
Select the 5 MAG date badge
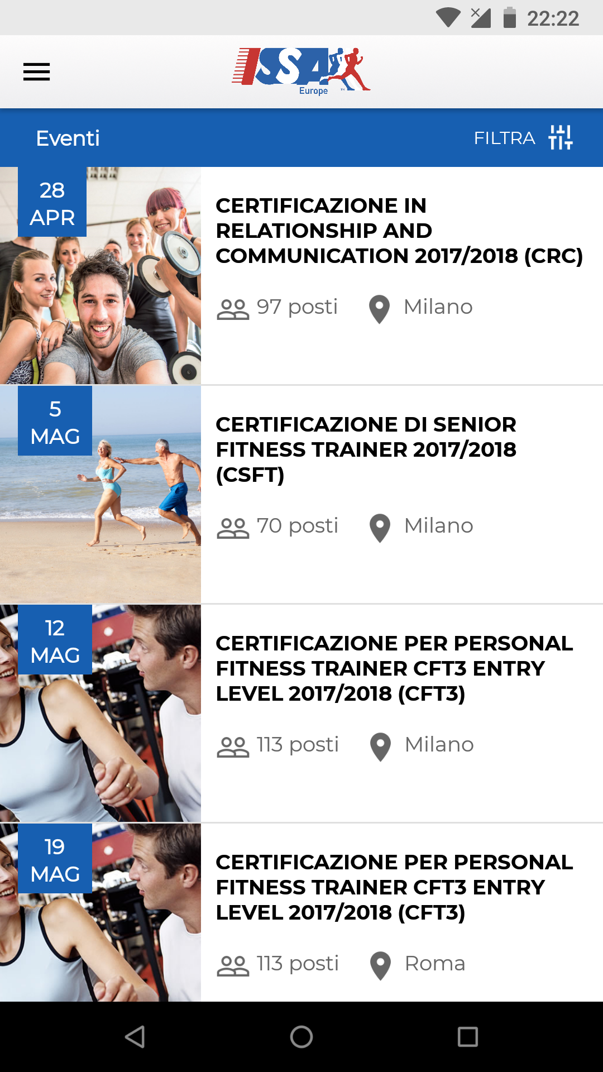55,421
